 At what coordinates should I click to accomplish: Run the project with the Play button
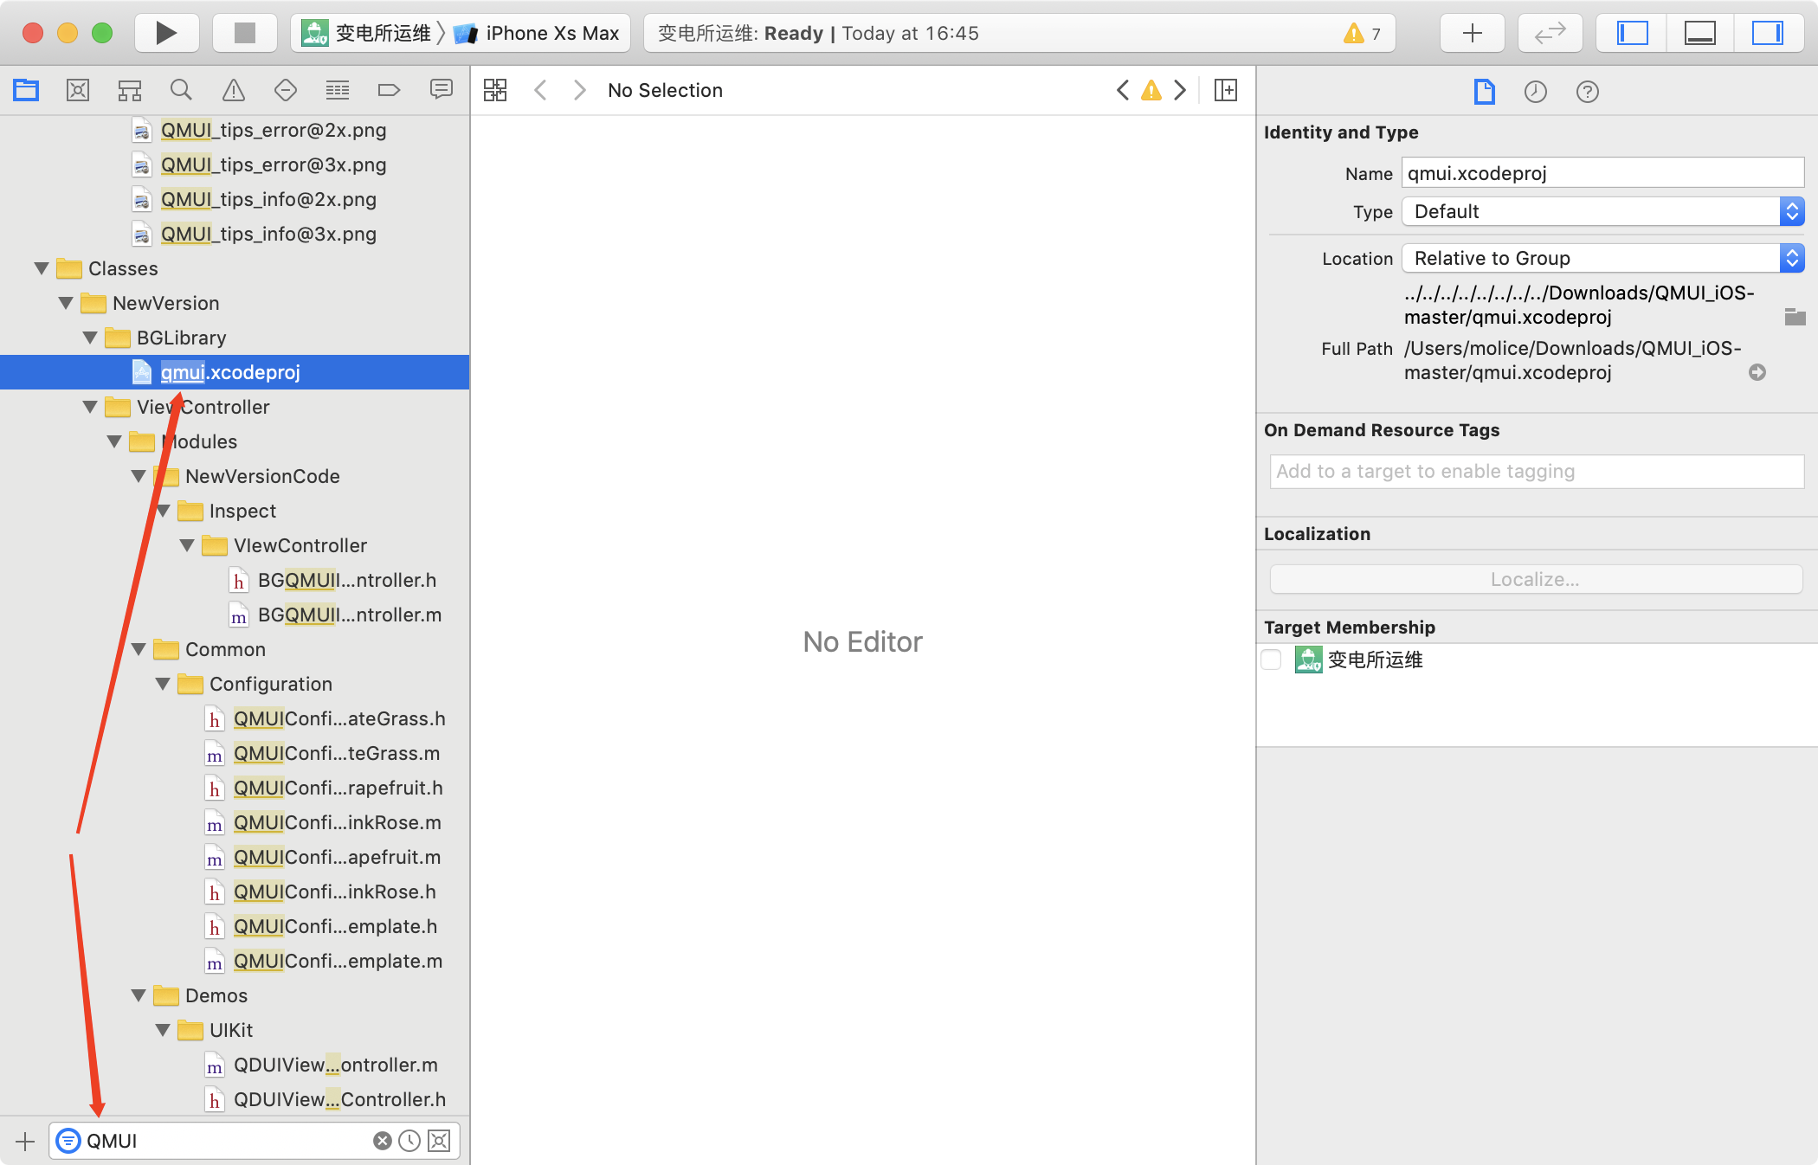(166, 33)
